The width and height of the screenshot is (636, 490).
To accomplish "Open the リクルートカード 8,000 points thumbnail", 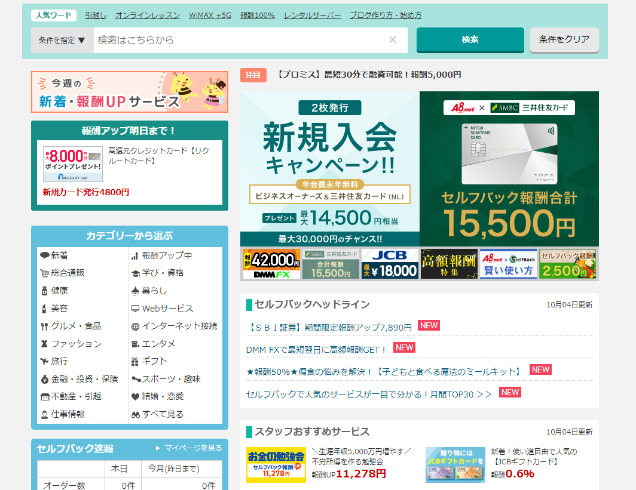I will tap(73, 164).
